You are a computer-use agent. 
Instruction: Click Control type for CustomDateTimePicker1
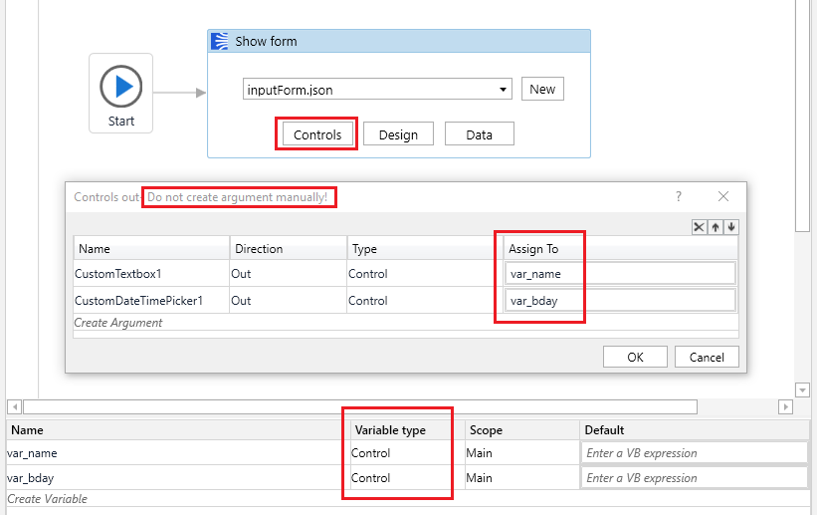pos(425,301)
